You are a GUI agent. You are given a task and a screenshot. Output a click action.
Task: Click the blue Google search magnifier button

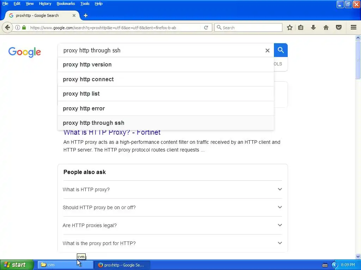pos(281,50)
